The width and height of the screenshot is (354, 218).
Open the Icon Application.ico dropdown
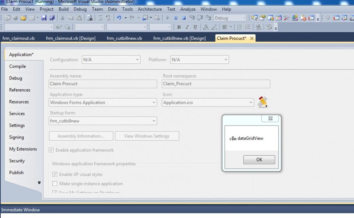tap(208, 102)
